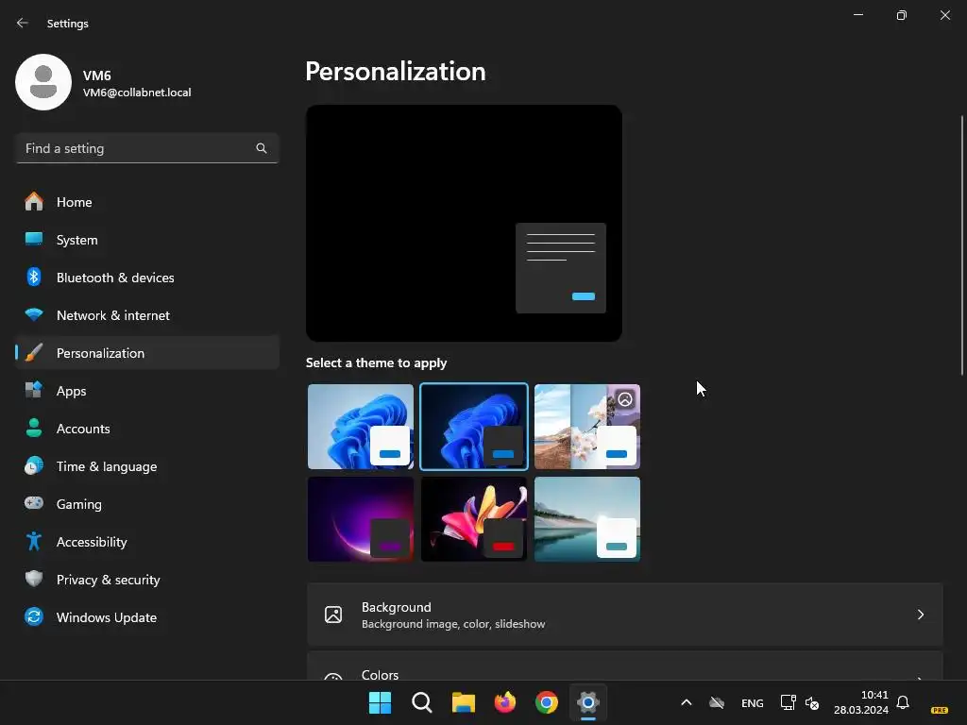Click the settings page vertical scrollbar
967x725 pixels.
962,245
